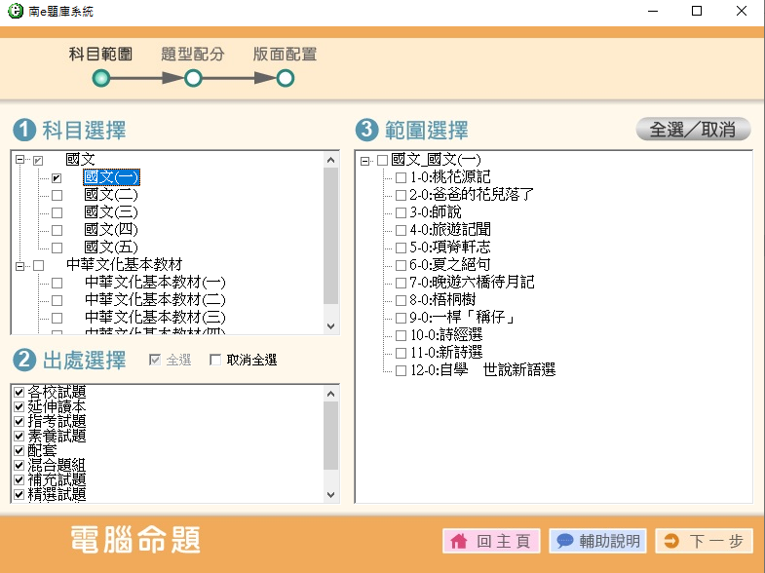Image resolution: width=765 pixels, height=573 pixels.
Task: Collapse the 中華文化基本教材 tree node
Action: tap(20, 265)
